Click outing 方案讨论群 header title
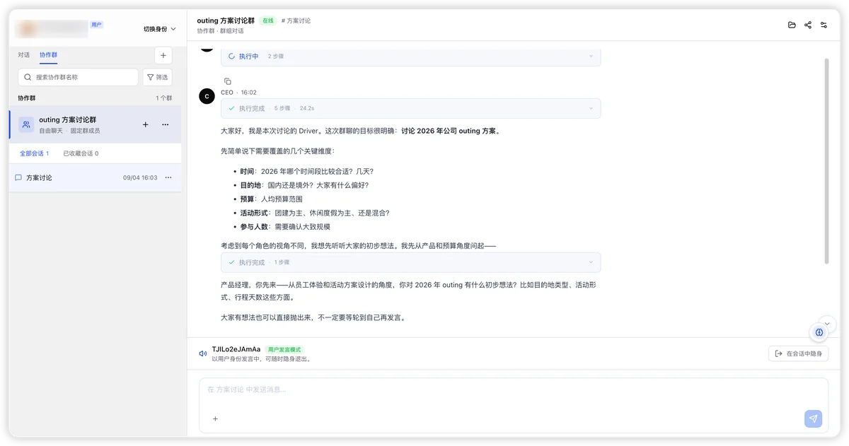 [226, 20]
